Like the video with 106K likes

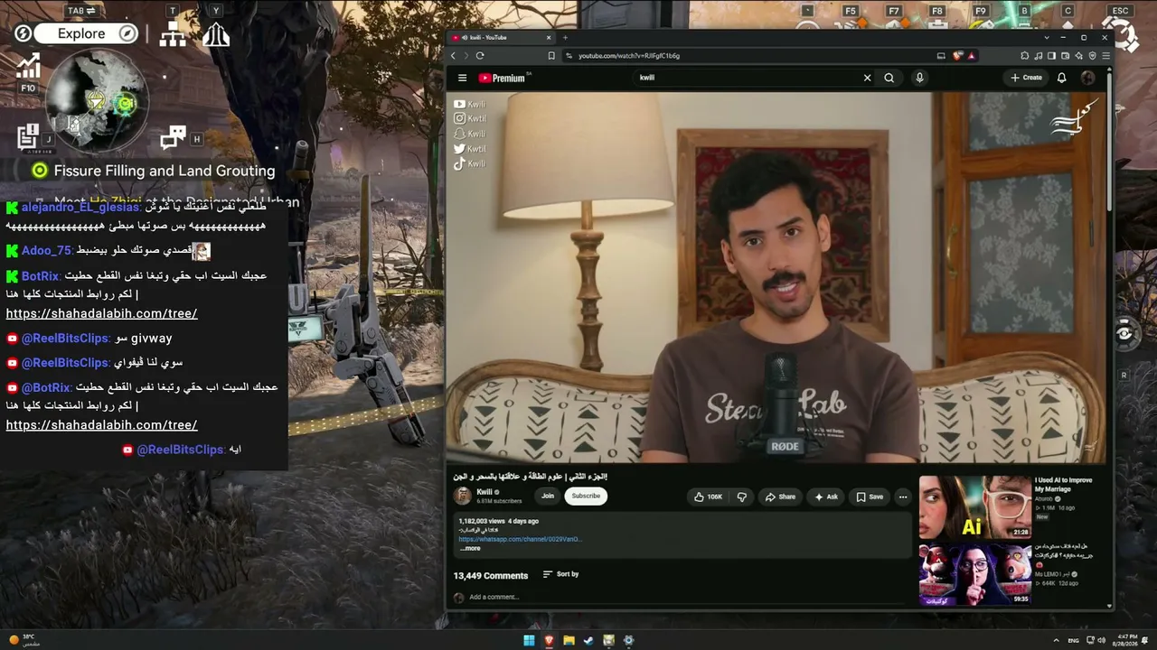(708, 497)
